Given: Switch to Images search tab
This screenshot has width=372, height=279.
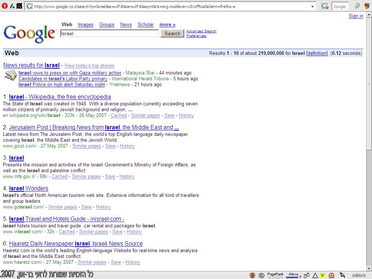Looking at the screenshot, I should click(x=85, y=25).
